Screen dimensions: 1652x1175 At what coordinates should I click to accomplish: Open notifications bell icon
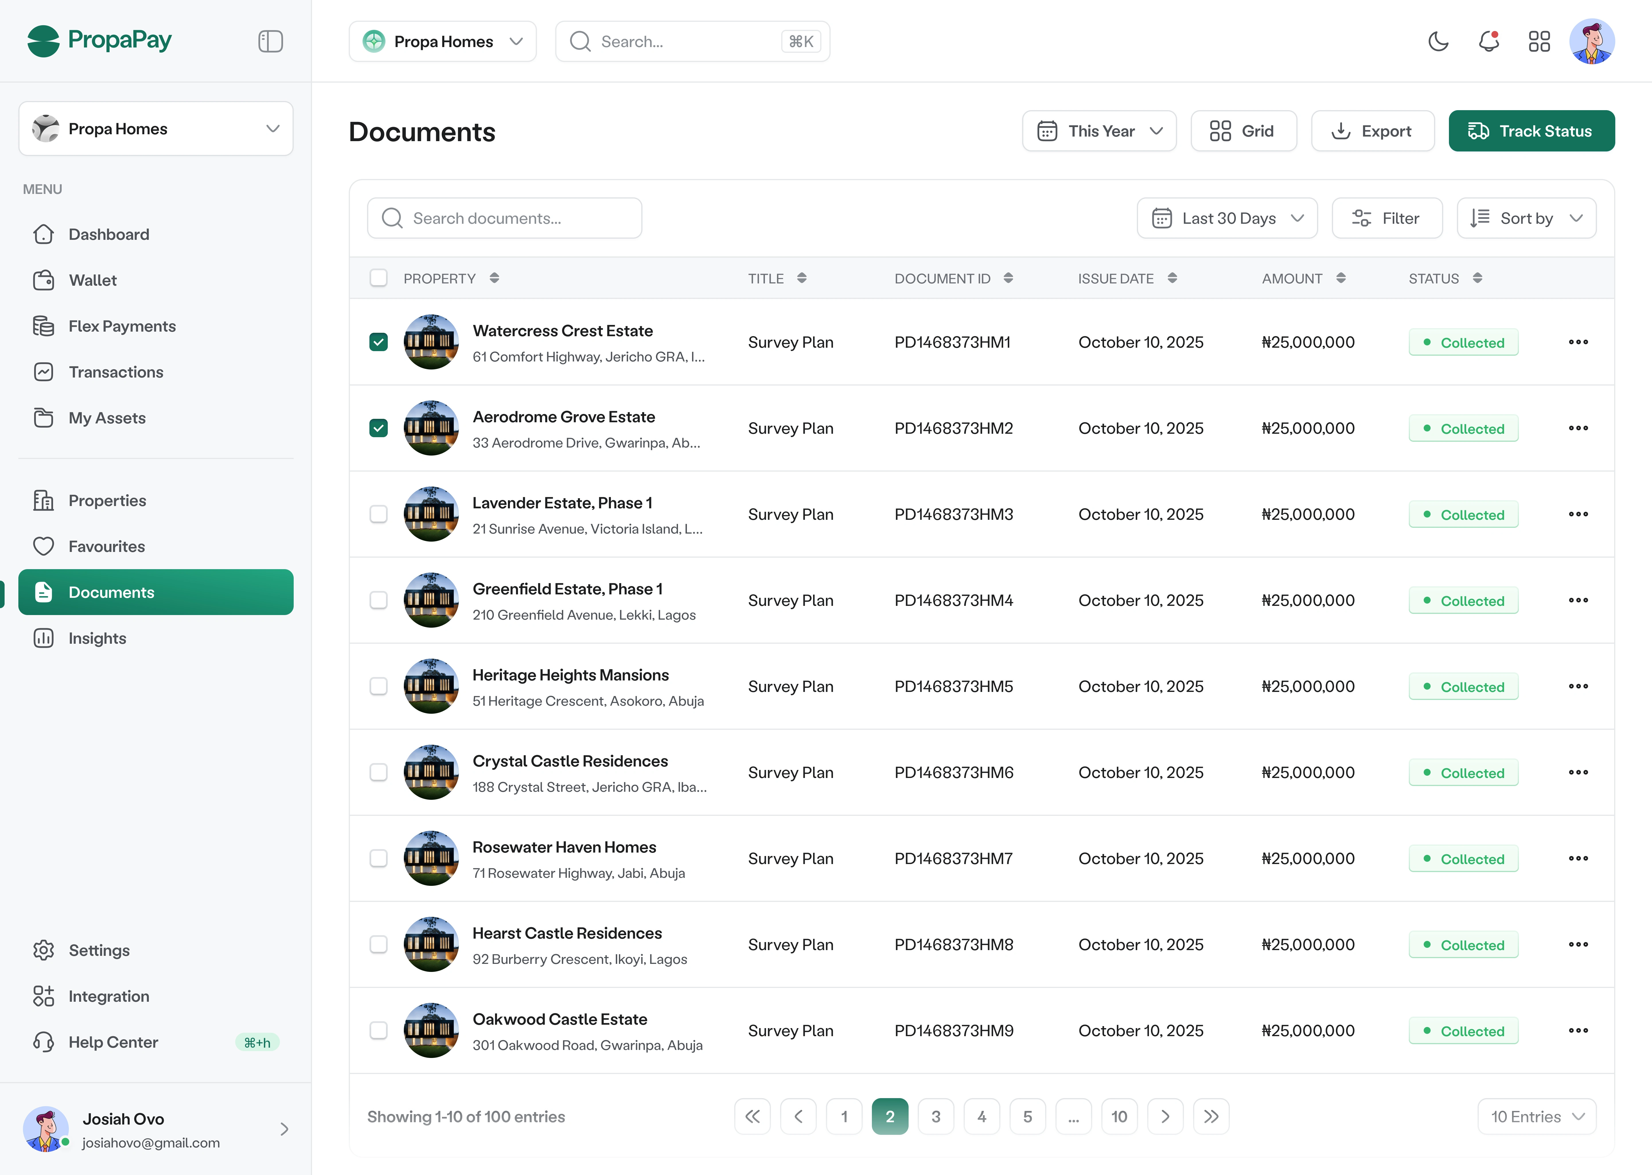click(1489, 41)
